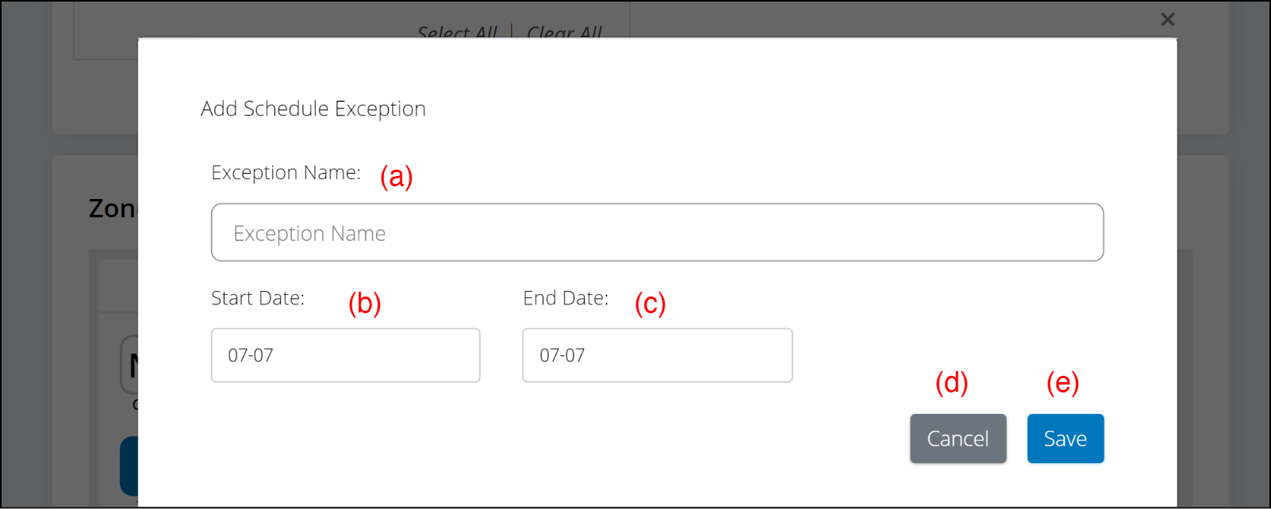Click the Exception Name text field
1271x509 pixels.
click(657, 232)
